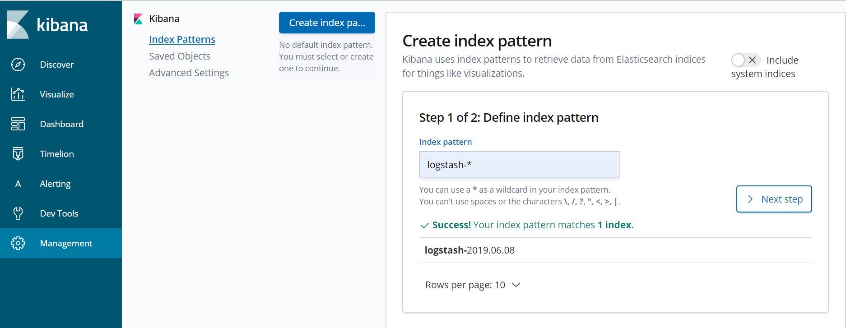
Task: Click the No default index pattern notice
Action: tap(326, 57)
